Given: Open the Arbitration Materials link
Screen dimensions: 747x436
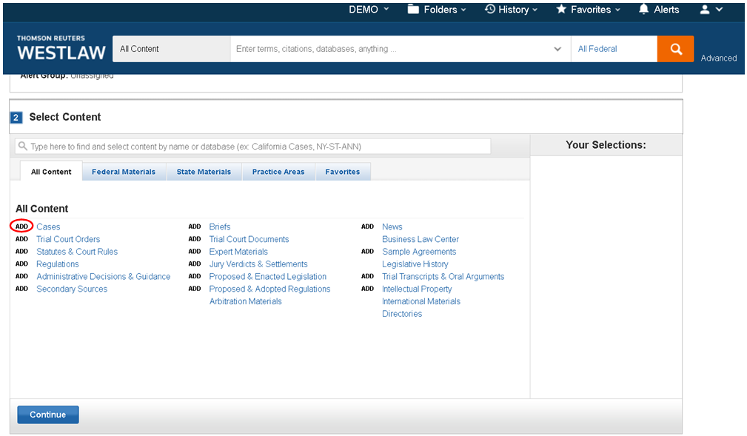Looking at the screenshot, I should (x=245, y=301).
